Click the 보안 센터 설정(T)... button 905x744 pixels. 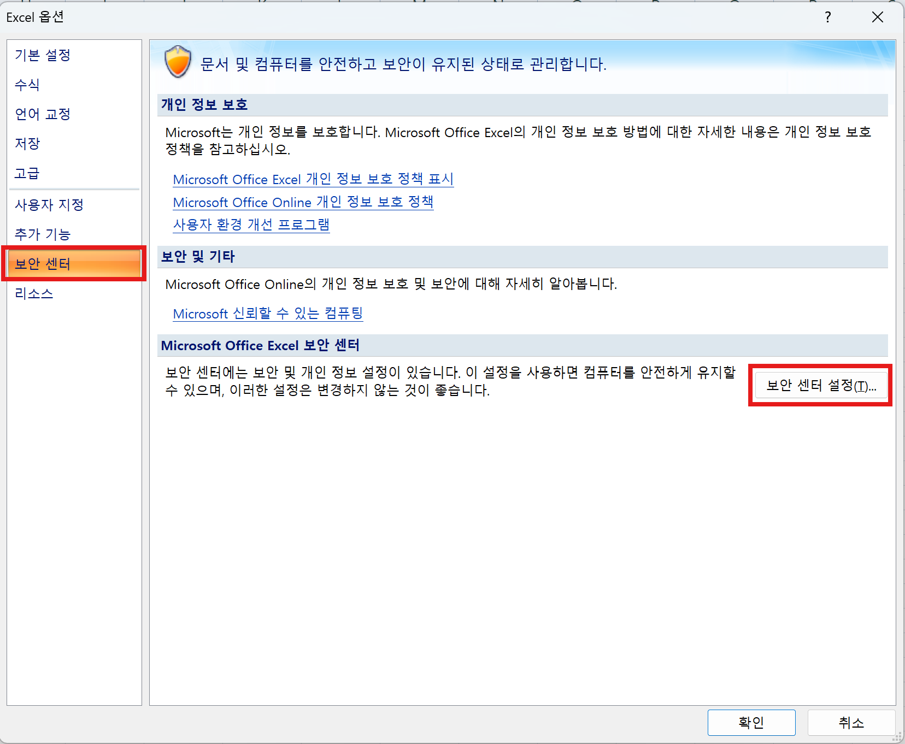(x=821, y=386)
